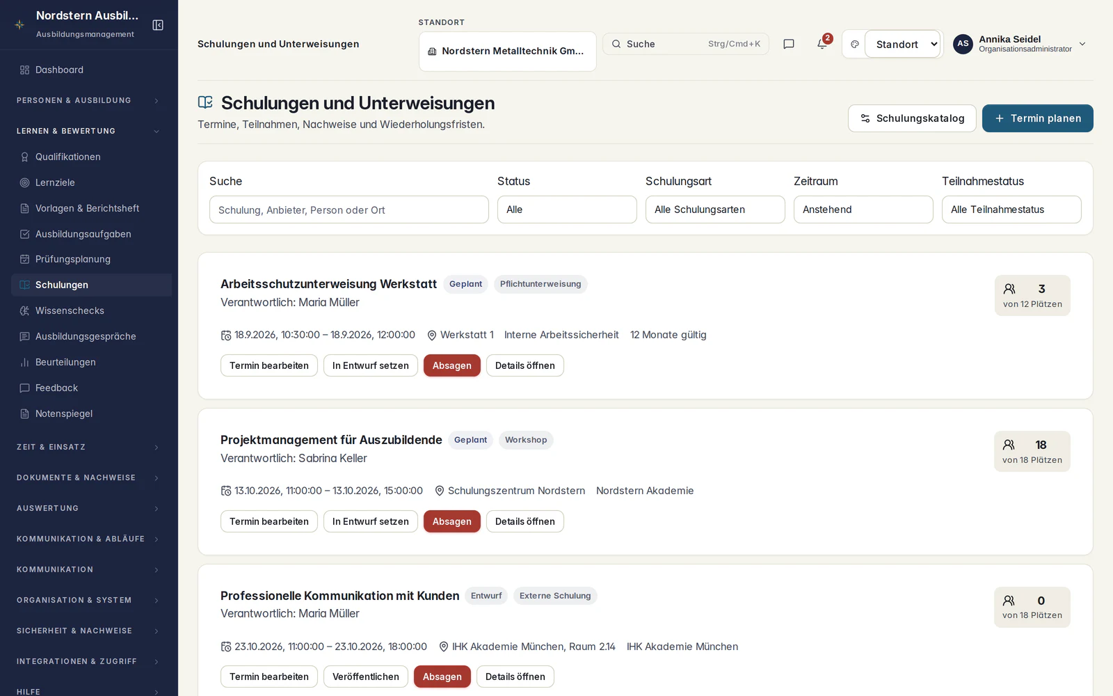Open Annika Seidel user menu chevron
Screen dimensions: 1113x696
(x=1082, y=44)
